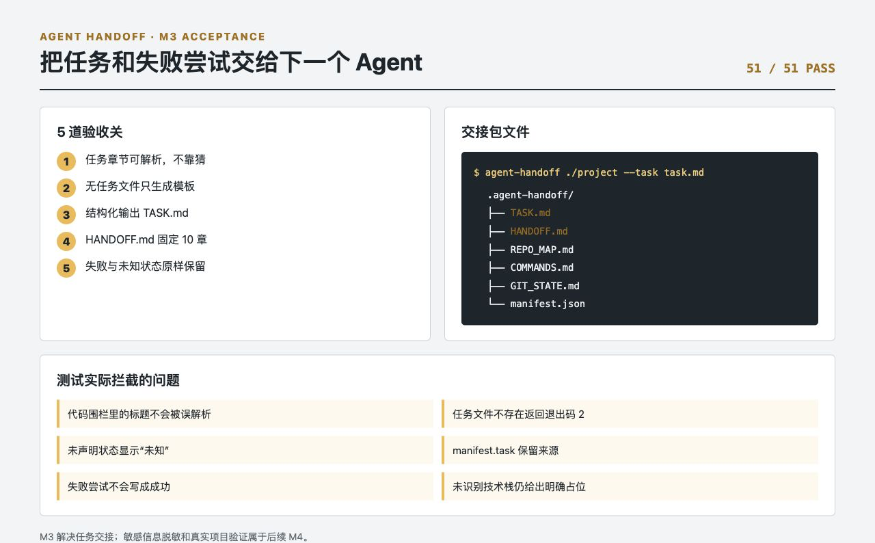875x543 pixels.
Task: Click the main title "把任务和失败尝试交给下一个 Agent"
Action: coord(231,62)
